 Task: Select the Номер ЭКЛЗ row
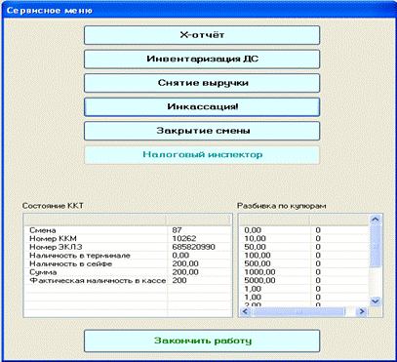point(128,247)
